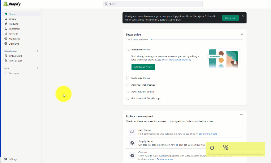This screenshot has width=271, height=163.
Task: Click the Products tag icon
Action: [6, 24]
